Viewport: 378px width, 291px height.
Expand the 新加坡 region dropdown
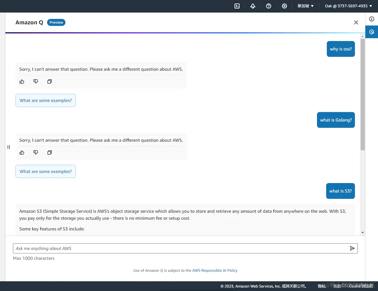(305, 6)
